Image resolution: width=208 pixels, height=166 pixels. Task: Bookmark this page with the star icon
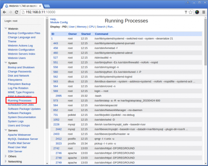tap(190, 12)
